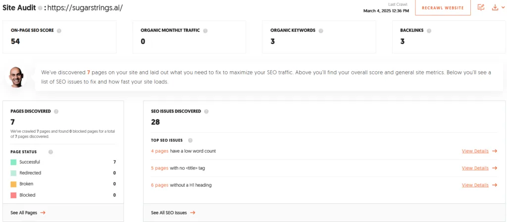Click the highlighted 7 in the advisor message
The image size is (507, 222).
[x=89, y=72]
